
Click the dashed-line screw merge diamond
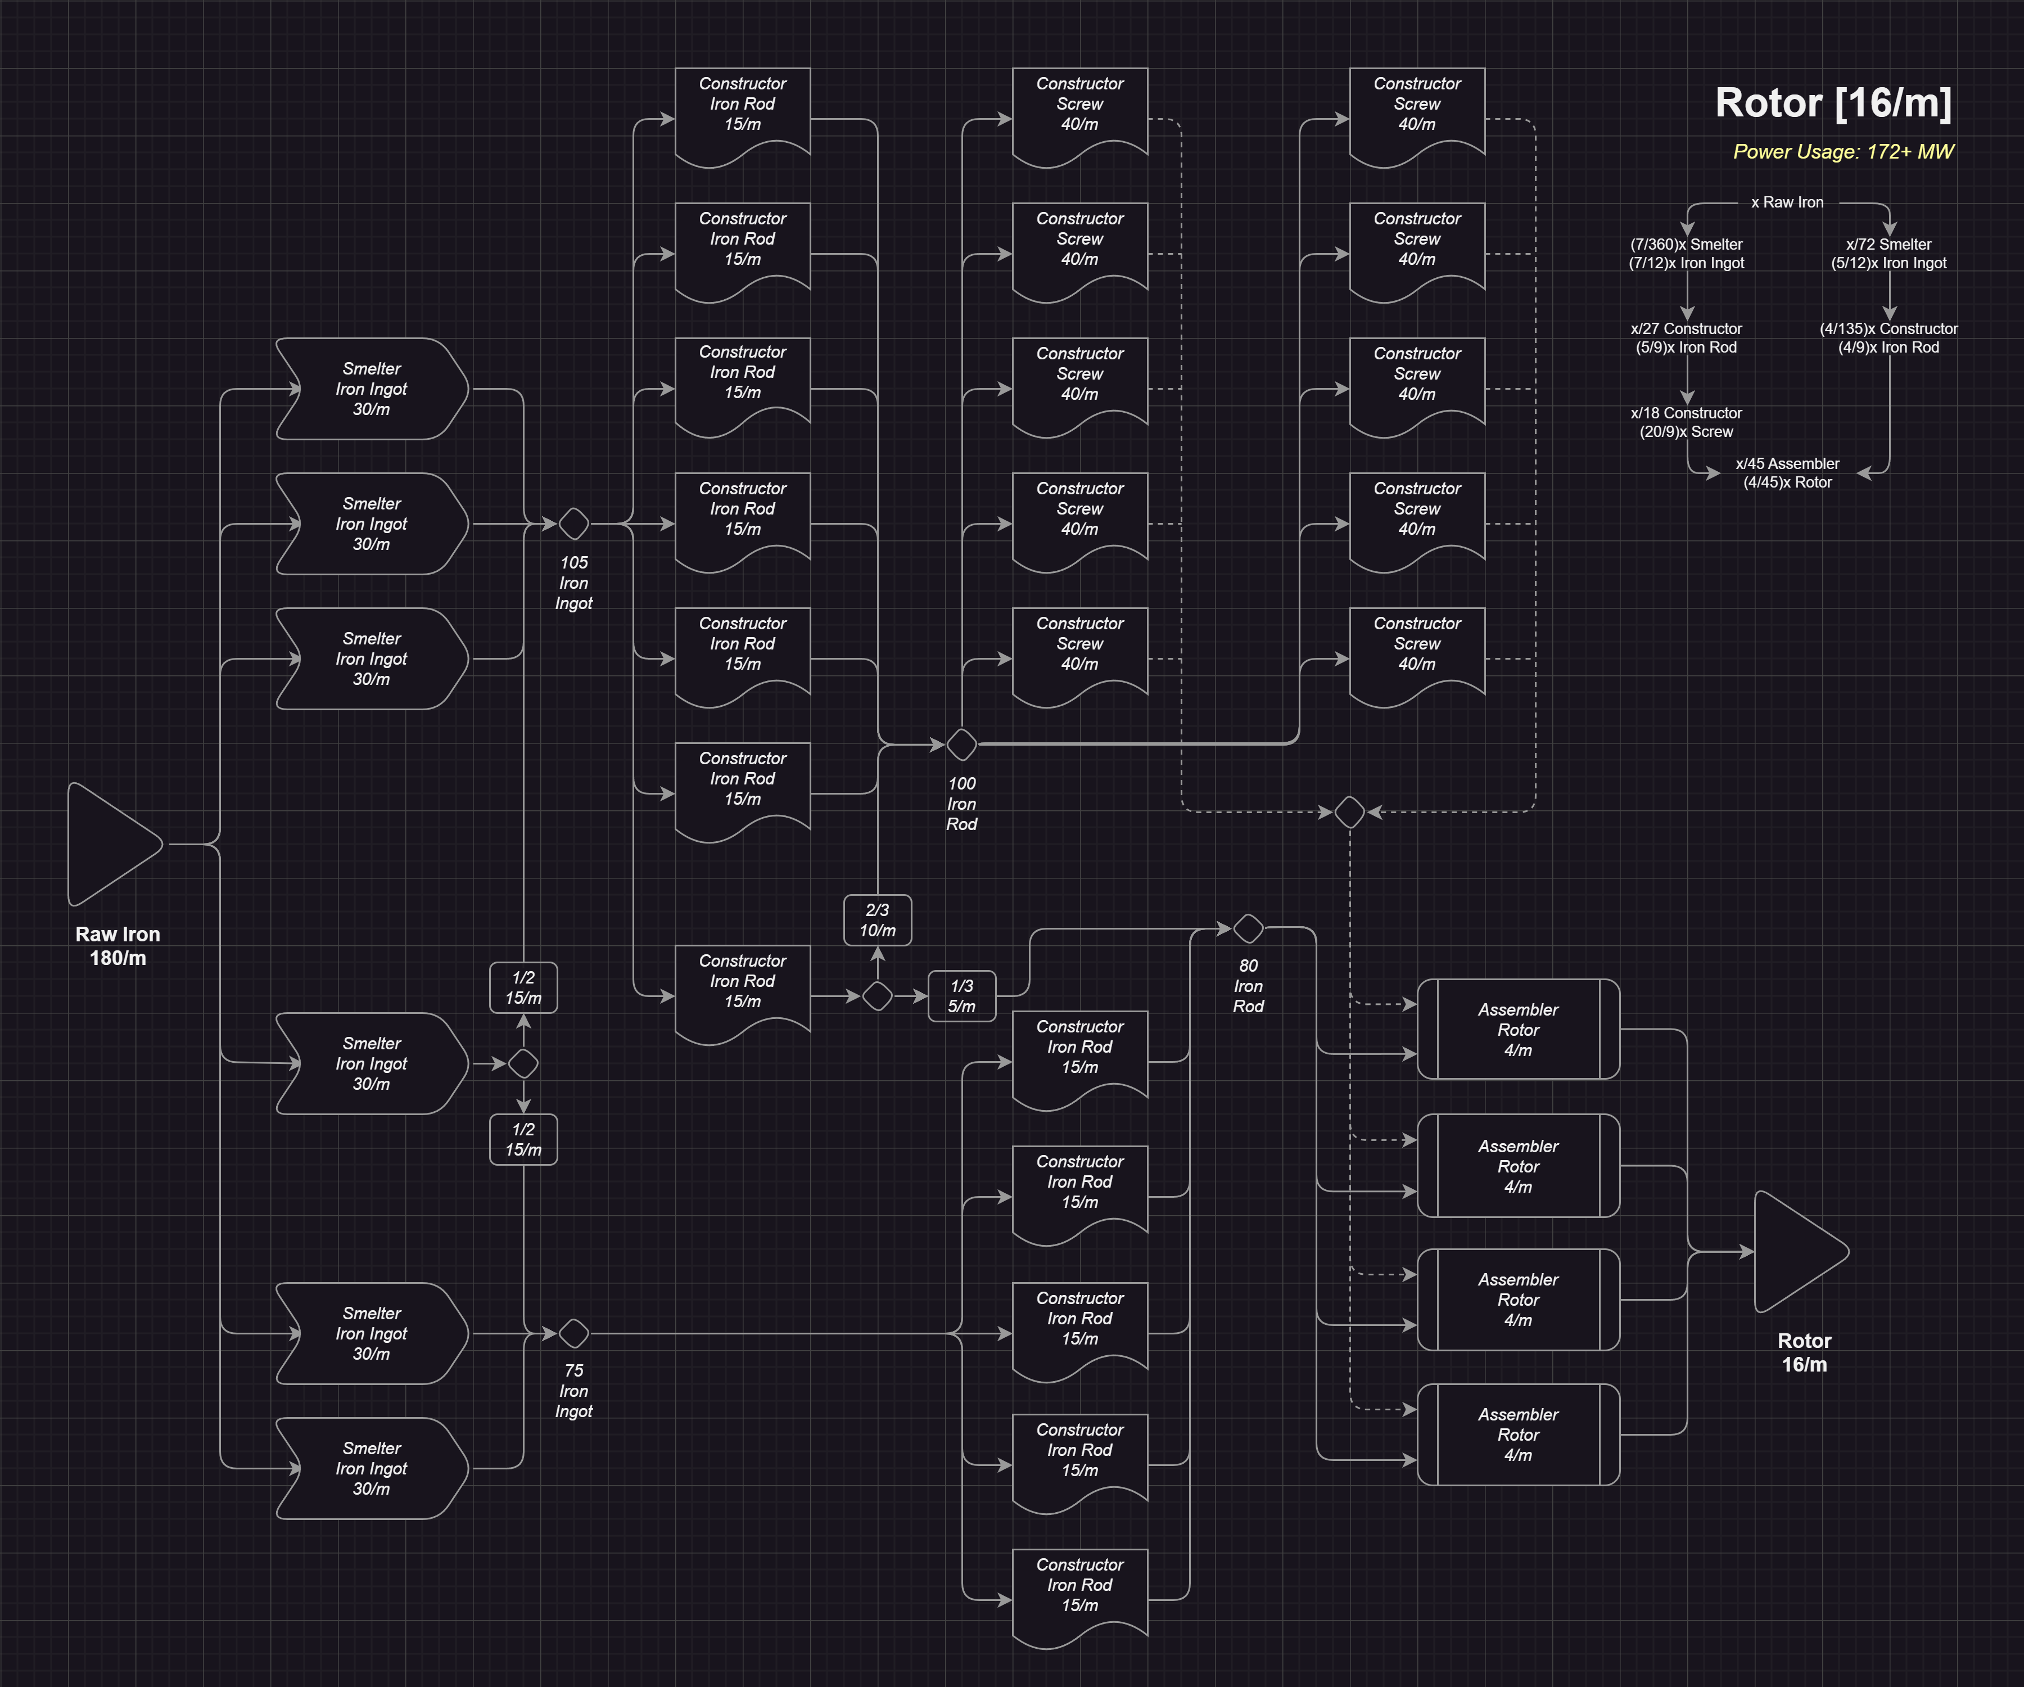click(x=1349, y=811)
